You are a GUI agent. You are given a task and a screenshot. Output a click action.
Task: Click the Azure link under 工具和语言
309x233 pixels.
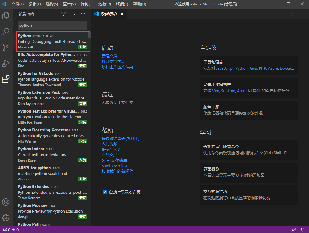pos(273,68)
